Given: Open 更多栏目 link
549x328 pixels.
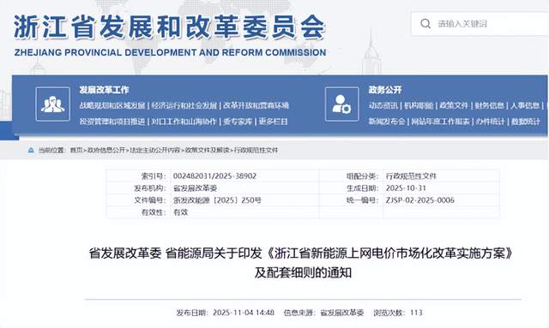Looking at the screenshot, I should pyautogui.click(x=274, y=122).
